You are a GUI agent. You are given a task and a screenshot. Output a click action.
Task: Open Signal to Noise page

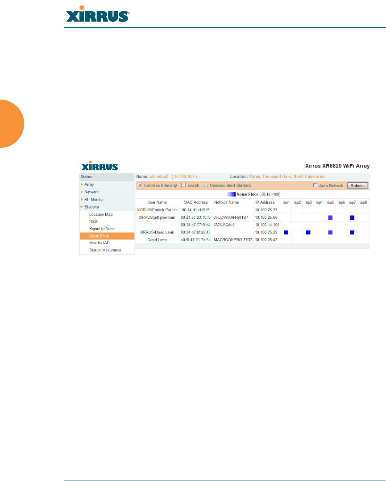pos(102,229)
